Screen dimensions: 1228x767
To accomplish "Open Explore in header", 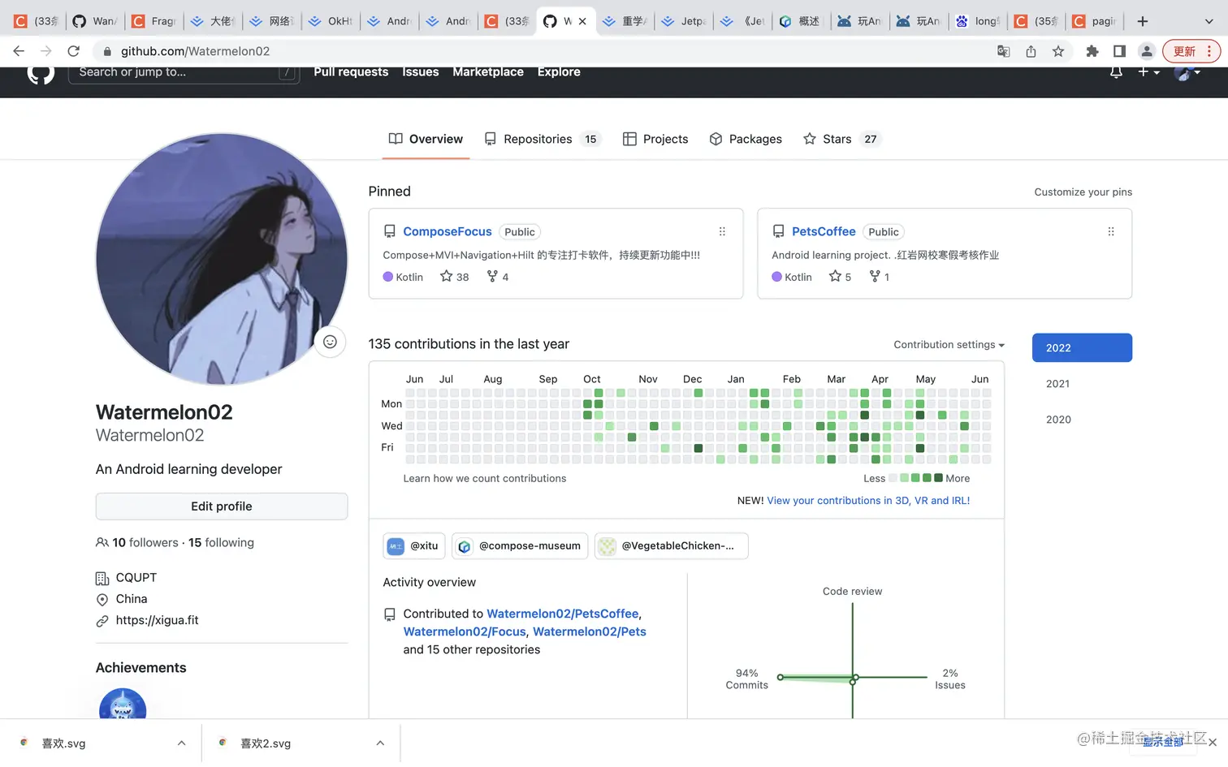I will [x=559, y=72].
